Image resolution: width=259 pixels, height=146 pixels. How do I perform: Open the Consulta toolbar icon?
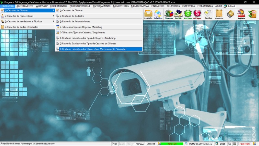[x=148, y=14]
